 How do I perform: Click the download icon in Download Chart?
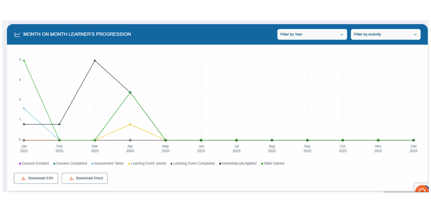point(71,178)
